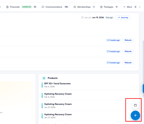Click the chevron beside the More count
Viewport: 144px width, 124px height.
click(x=140, y=7)
